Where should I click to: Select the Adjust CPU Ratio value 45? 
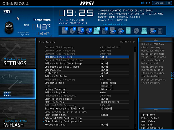pos(101,76)
